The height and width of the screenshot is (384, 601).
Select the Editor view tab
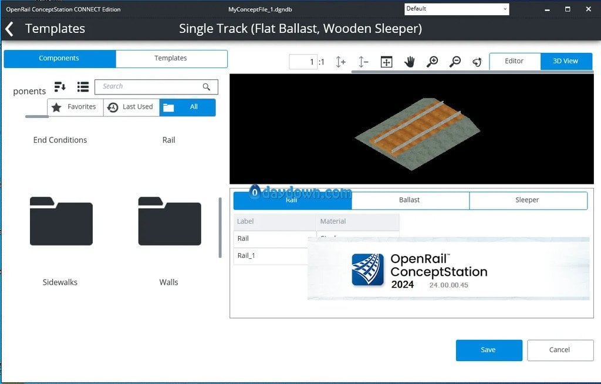514,61
